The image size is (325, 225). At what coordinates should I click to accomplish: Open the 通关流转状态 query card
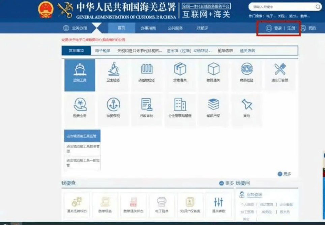coord(77,205)
